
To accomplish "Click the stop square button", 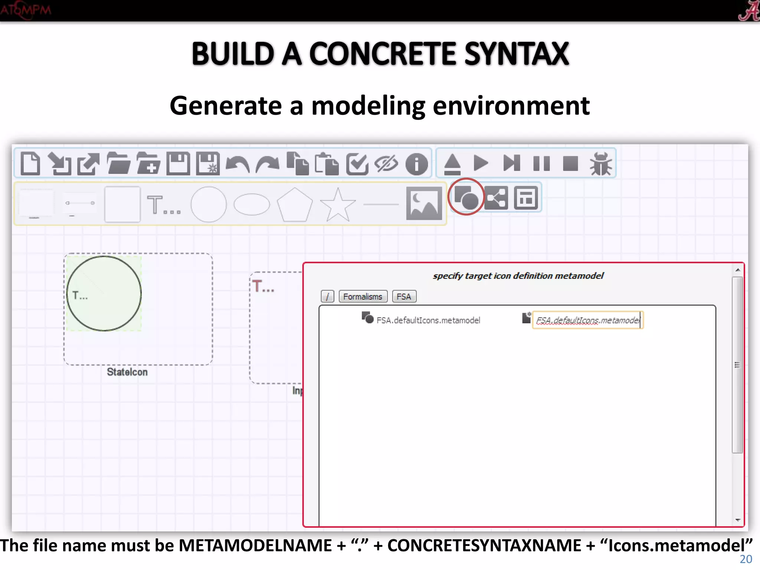I will [570, 163].
